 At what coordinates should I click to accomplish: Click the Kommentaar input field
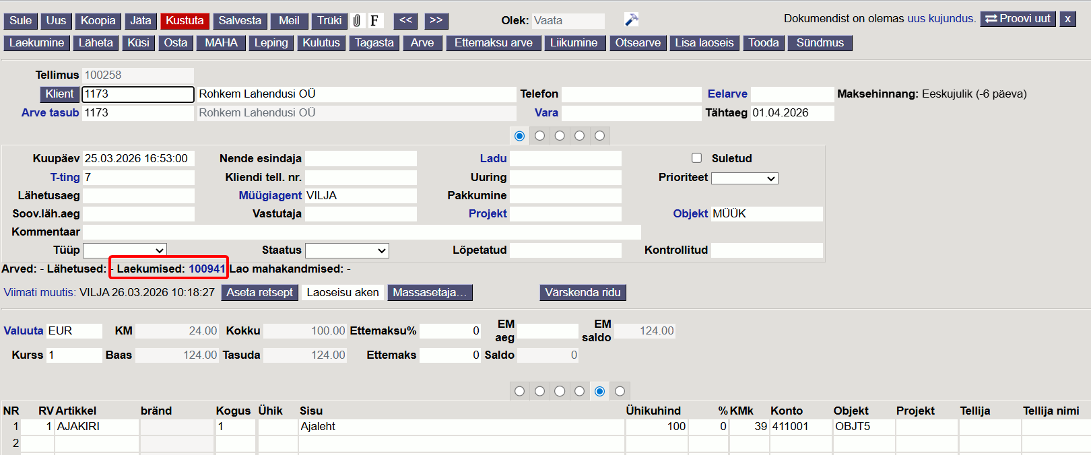[x=362, y=232]
